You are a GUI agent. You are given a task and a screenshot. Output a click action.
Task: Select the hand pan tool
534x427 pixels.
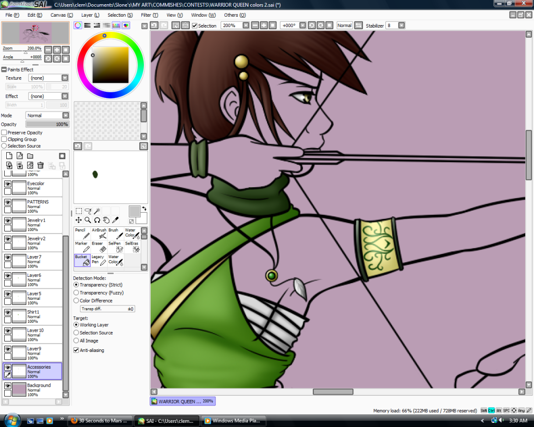pos(106,221)
